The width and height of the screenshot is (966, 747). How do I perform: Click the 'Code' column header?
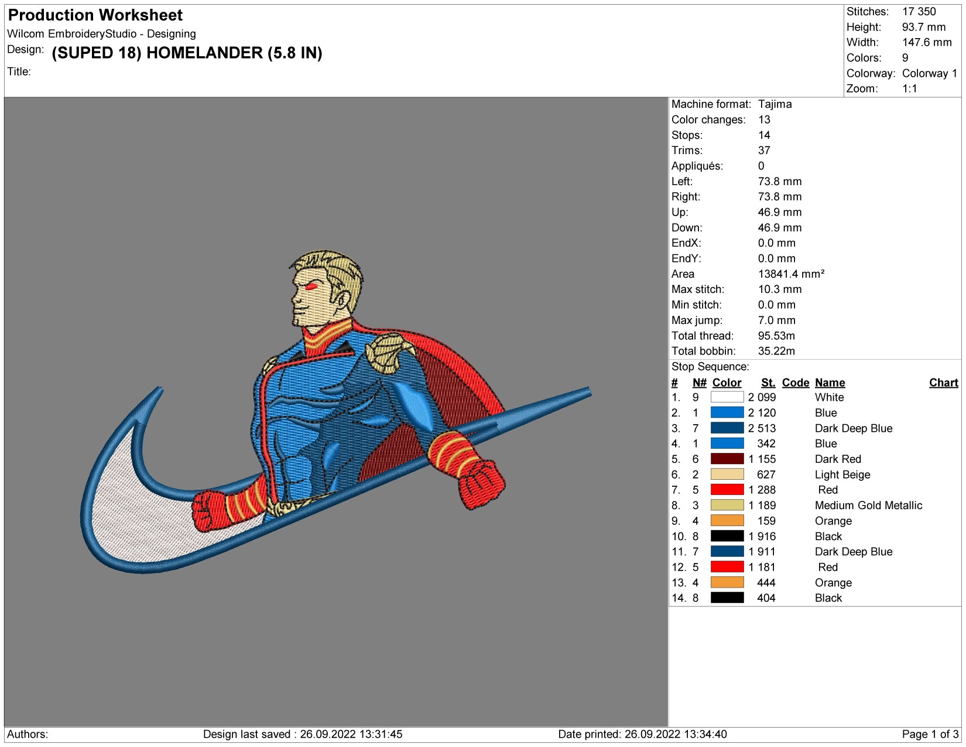pos(796,383)
